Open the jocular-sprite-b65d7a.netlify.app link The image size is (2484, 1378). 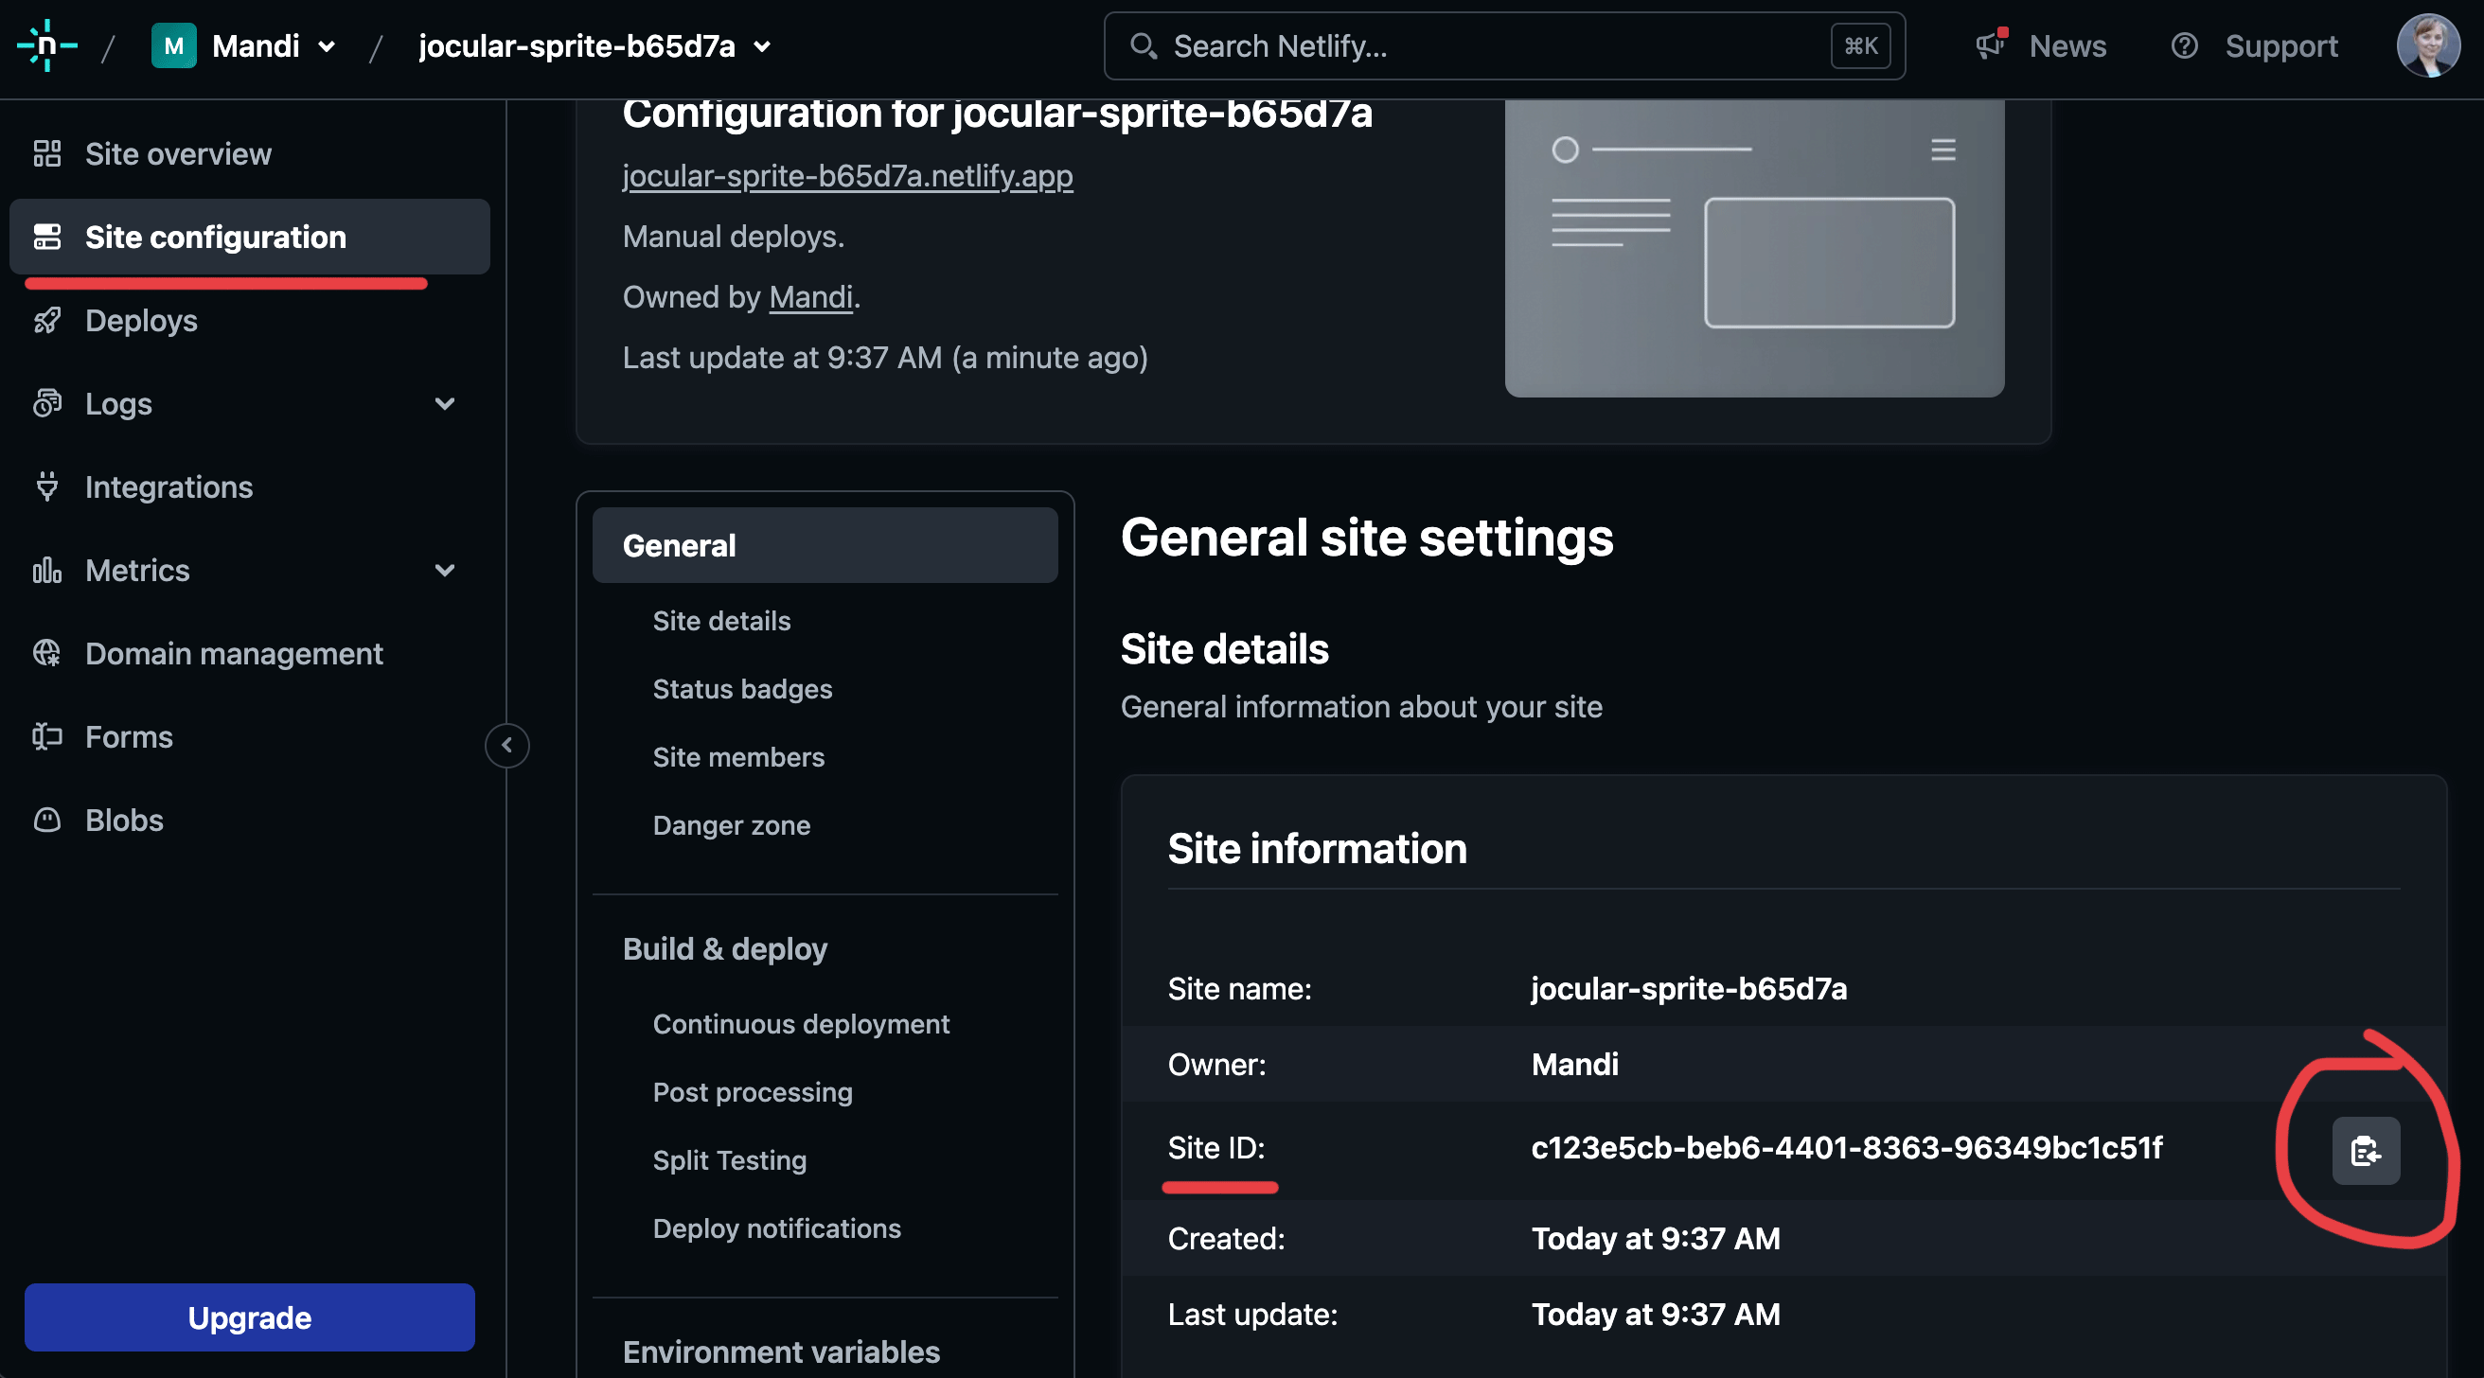(846, 175)
